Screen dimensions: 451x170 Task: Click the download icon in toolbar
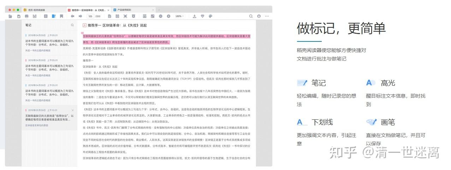(194, 16)
